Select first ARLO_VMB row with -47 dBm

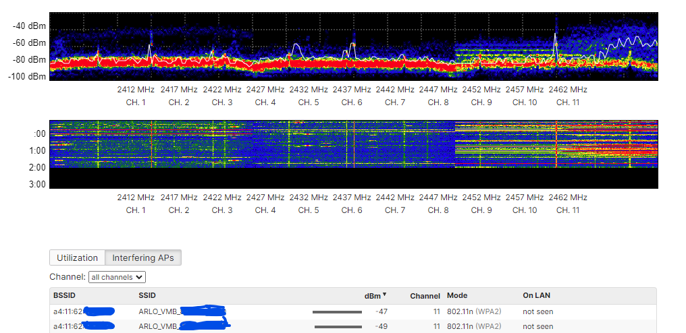[x=353, y=311]
